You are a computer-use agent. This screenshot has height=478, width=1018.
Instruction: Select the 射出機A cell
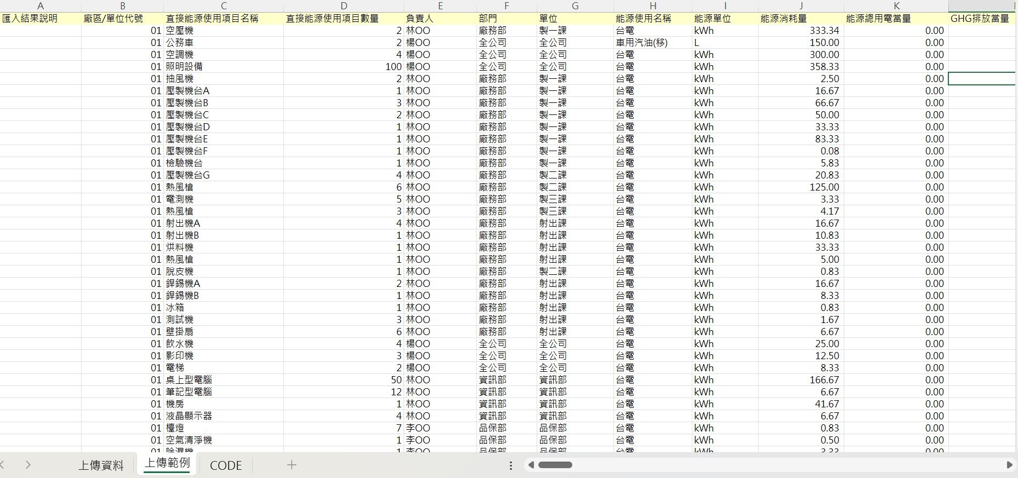coord(224,223)
